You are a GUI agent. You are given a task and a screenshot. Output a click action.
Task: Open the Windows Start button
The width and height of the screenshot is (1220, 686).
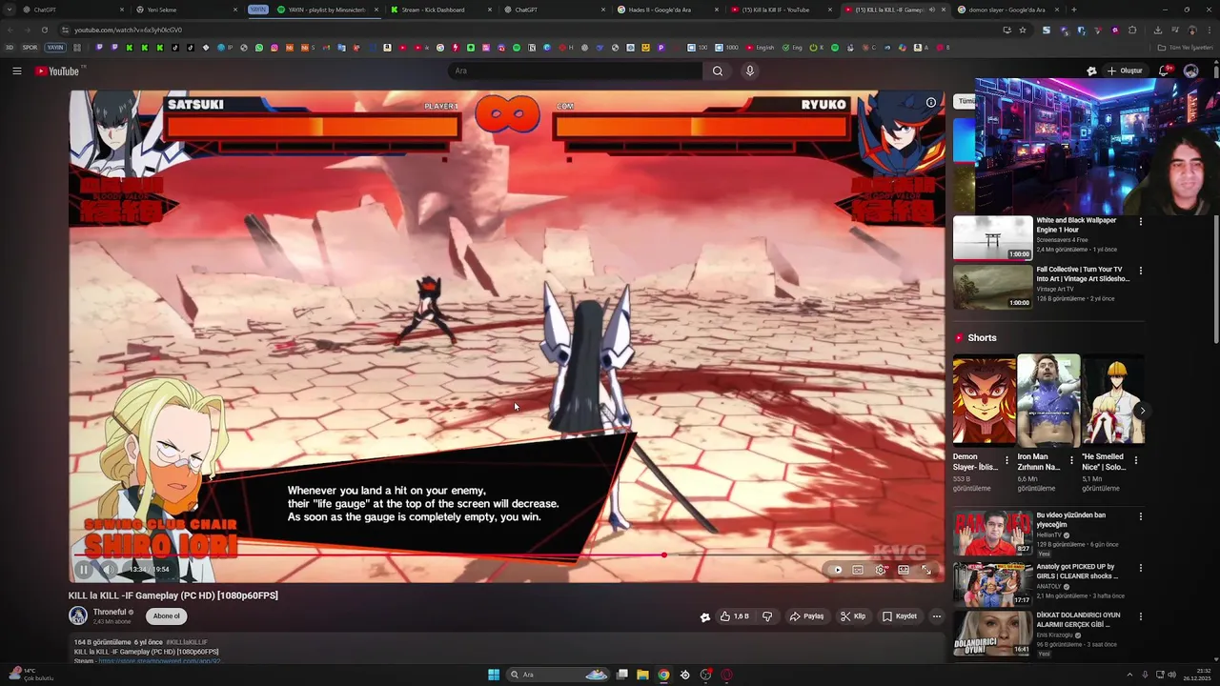494,675
